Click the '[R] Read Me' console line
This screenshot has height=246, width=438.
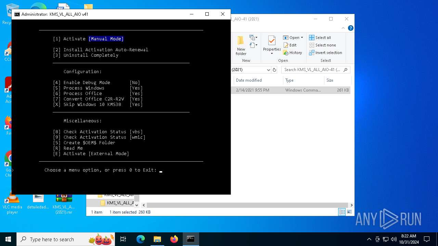click(x=68, y=148)
